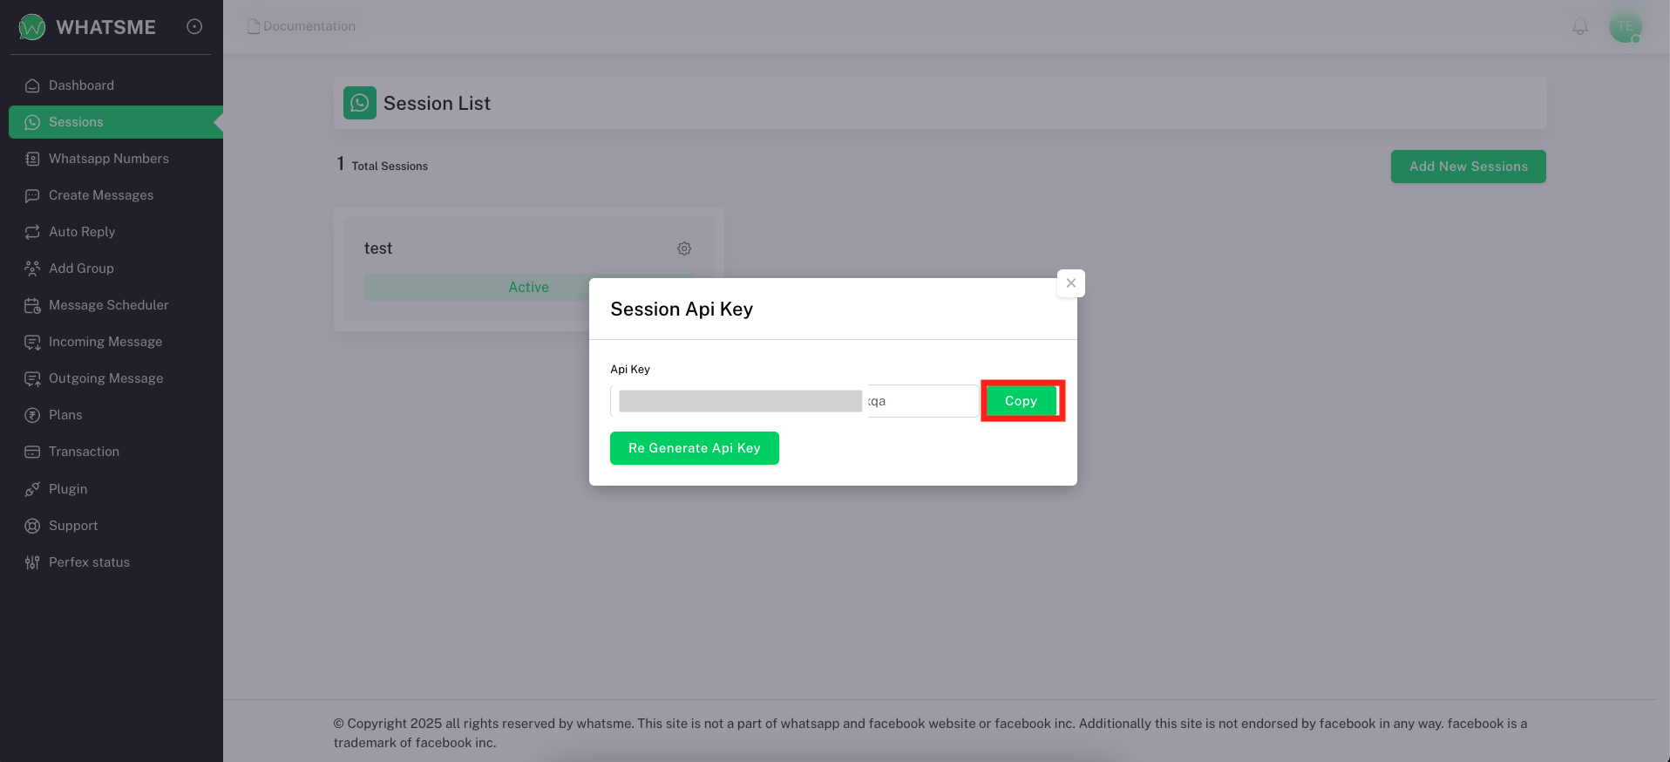Click the WhatsMe logo icon
Image resolution: width=1670 pixels, height=762 pixels.
click(31, 26)
